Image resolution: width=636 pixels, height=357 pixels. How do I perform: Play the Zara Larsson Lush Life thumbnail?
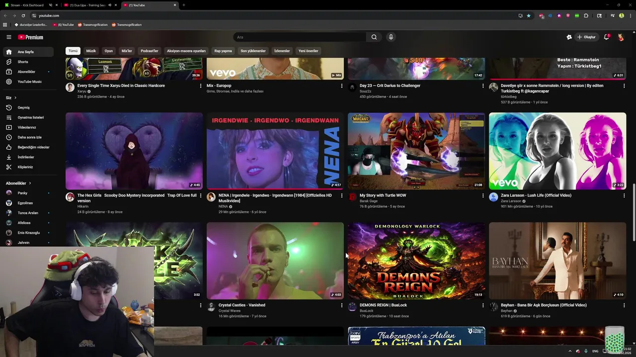click(x=557, y=151)
